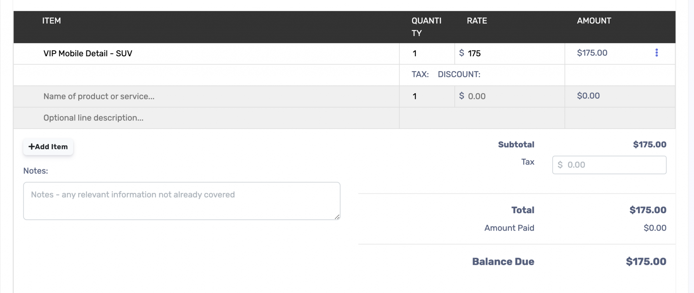Screen dimensions: 694x293
Task: Click the Notes textarea resize handle
Action: [x=338, y=217]
